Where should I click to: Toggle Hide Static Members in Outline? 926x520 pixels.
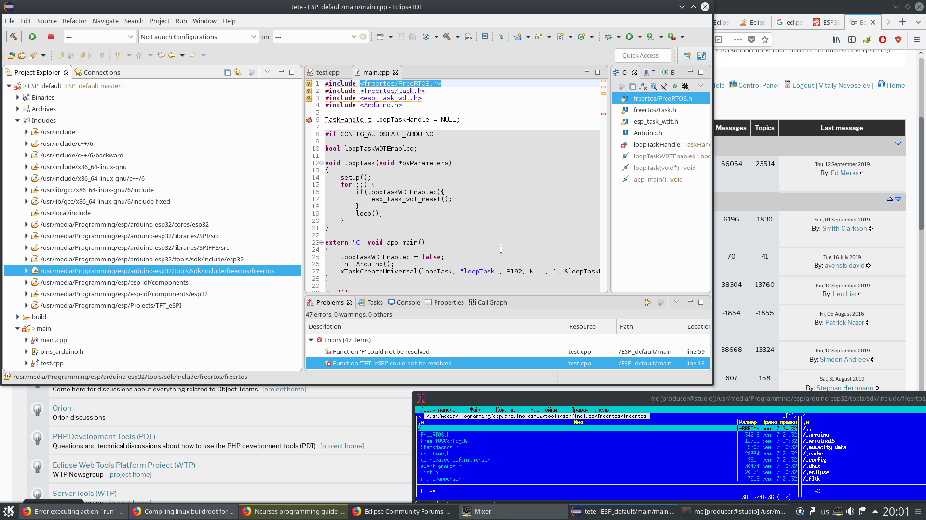coord(664,86)
